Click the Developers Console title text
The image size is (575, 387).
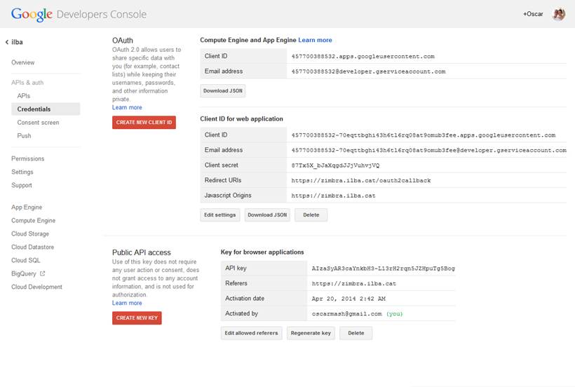[101, 14]
